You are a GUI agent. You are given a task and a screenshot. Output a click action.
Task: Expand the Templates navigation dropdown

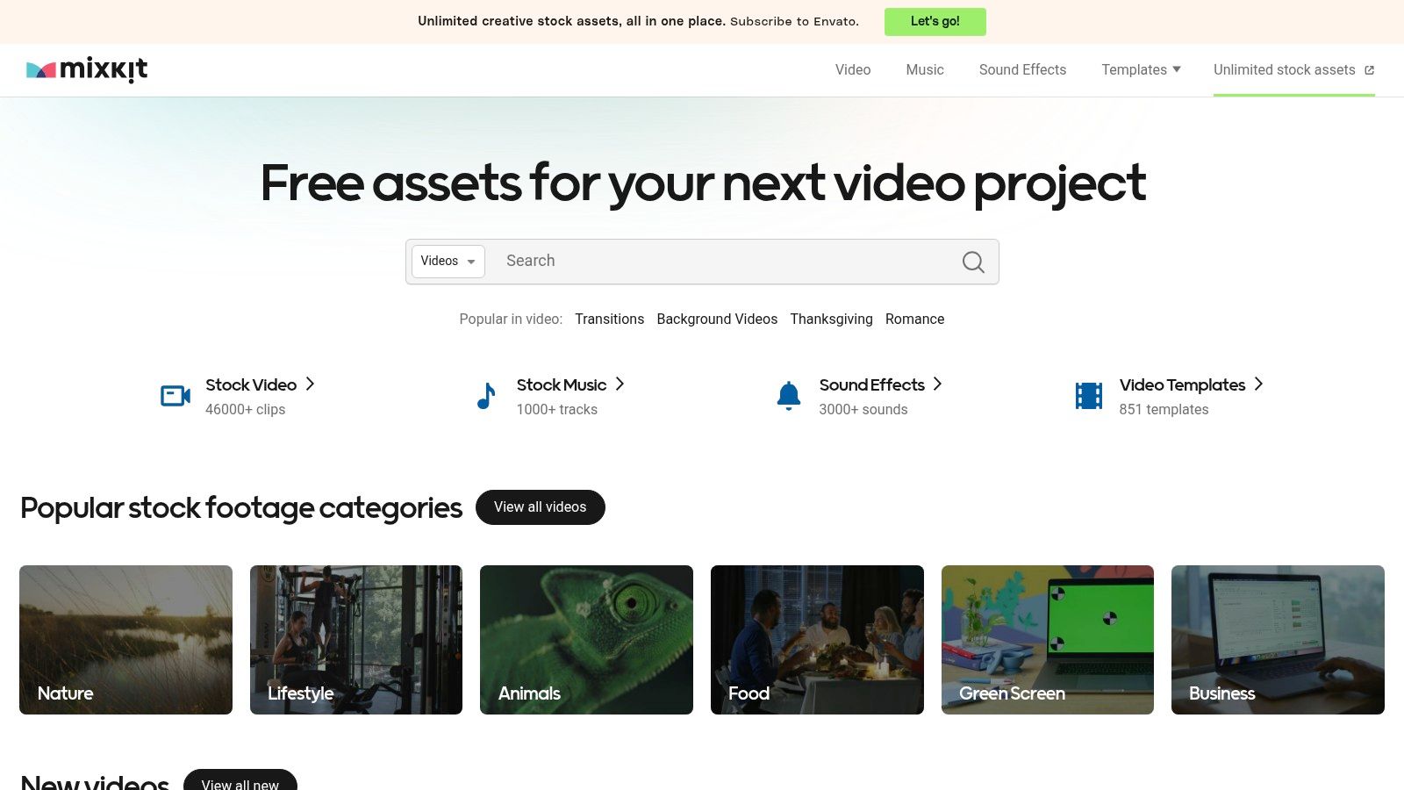[1141, 69]
